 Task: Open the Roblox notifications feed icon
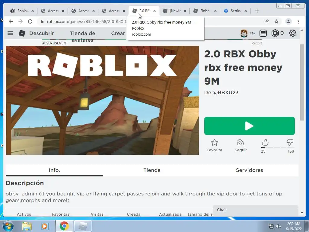coord(263,33)
